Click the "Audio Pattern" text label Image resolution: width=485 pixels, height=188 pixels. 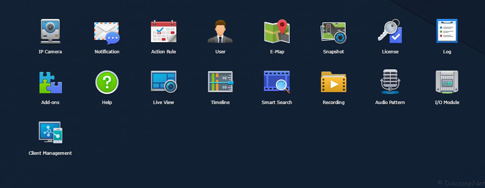(x=390, y=103)
